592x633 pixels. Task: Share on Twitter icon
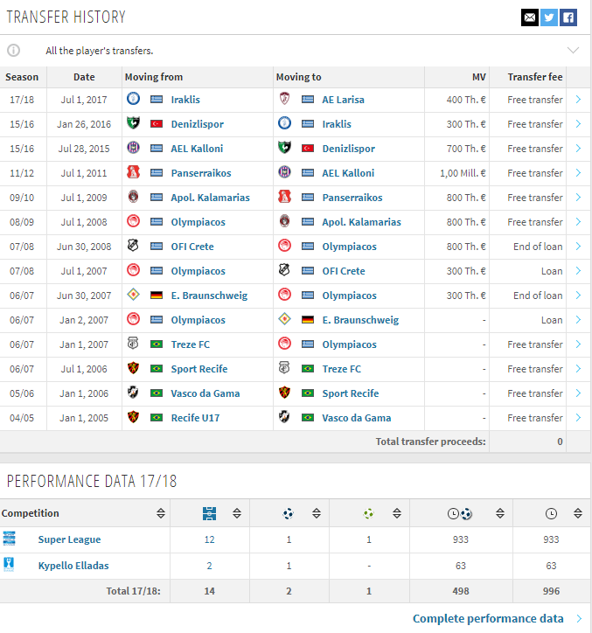[549, 17]
